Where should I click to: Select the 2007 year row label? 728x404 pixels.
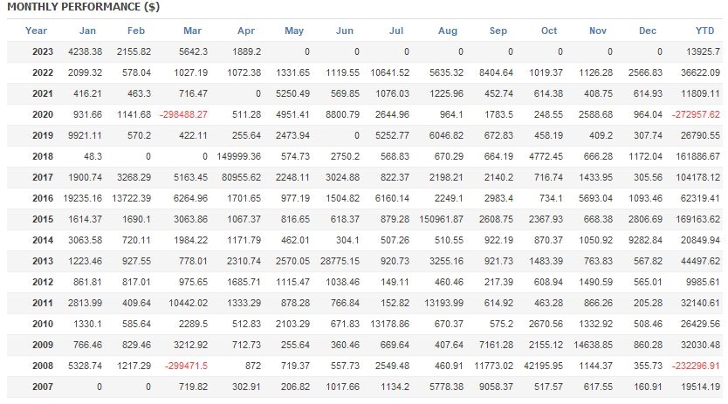point(42,386)
